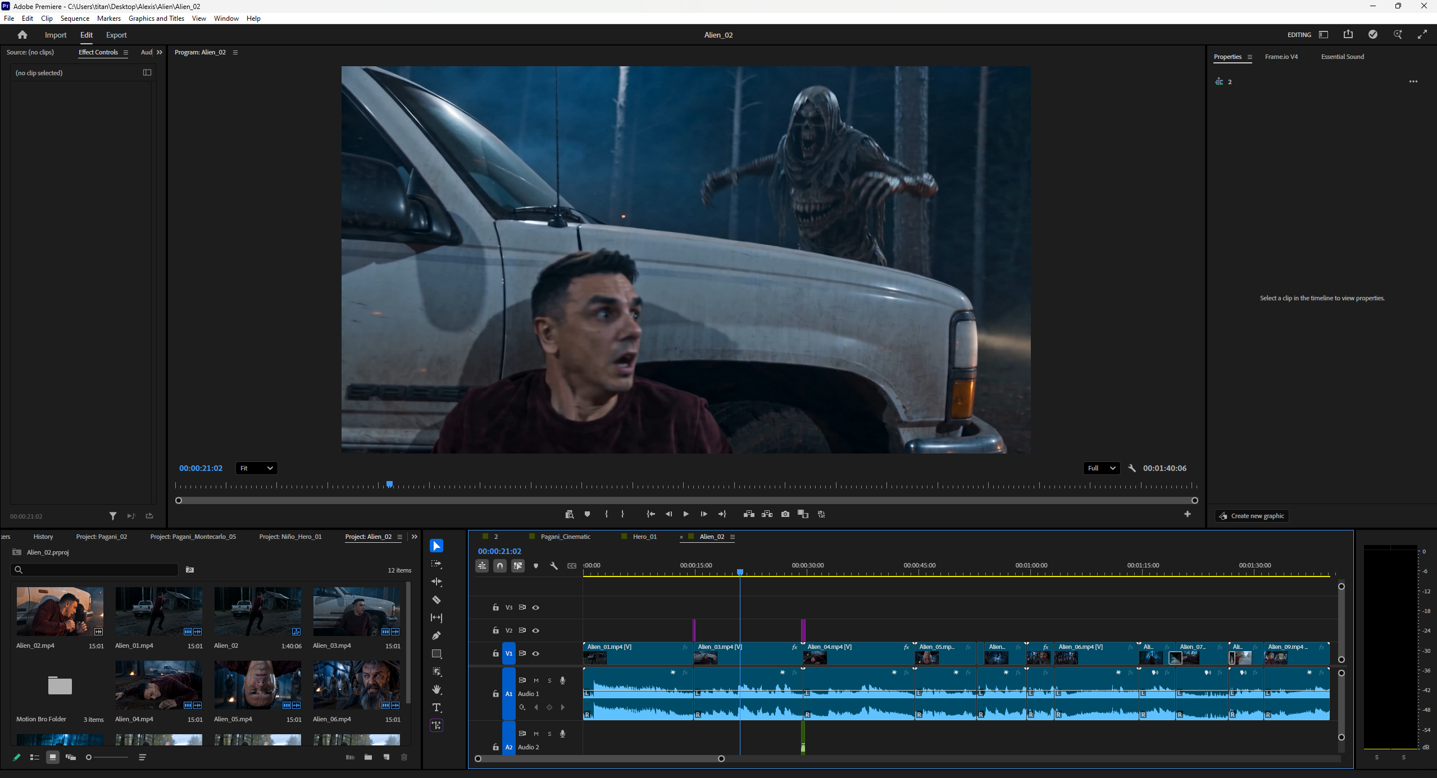
Task: Select the Selection tool arrow
Action: click(436, 546)
